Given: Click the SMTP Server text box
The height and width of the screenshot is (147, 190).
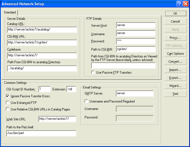Looking at the screenshot, I should coord(135,93).
